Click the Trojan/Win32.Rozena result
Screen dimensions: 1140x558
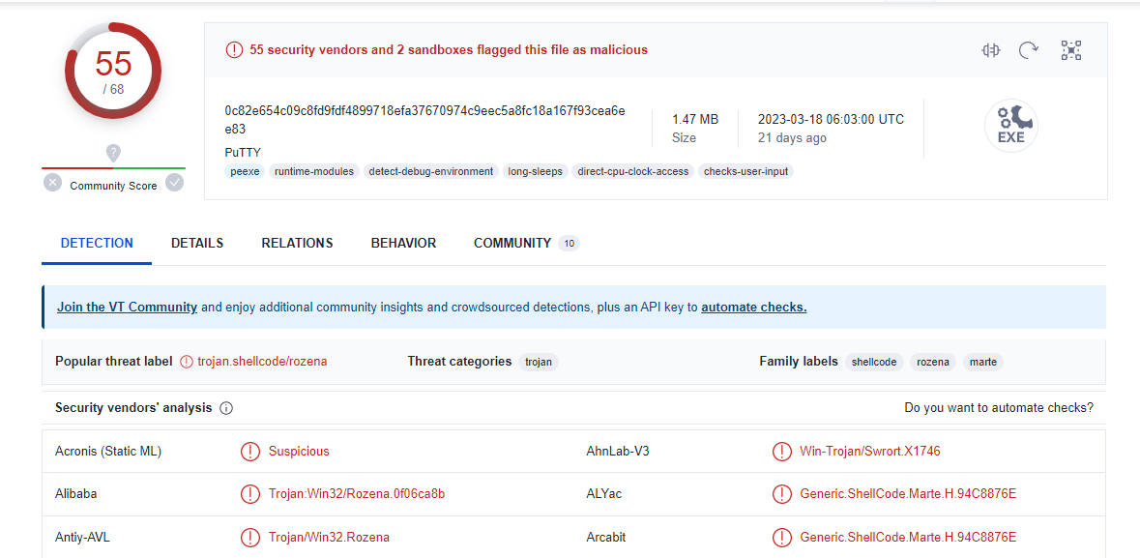[329, 538]
